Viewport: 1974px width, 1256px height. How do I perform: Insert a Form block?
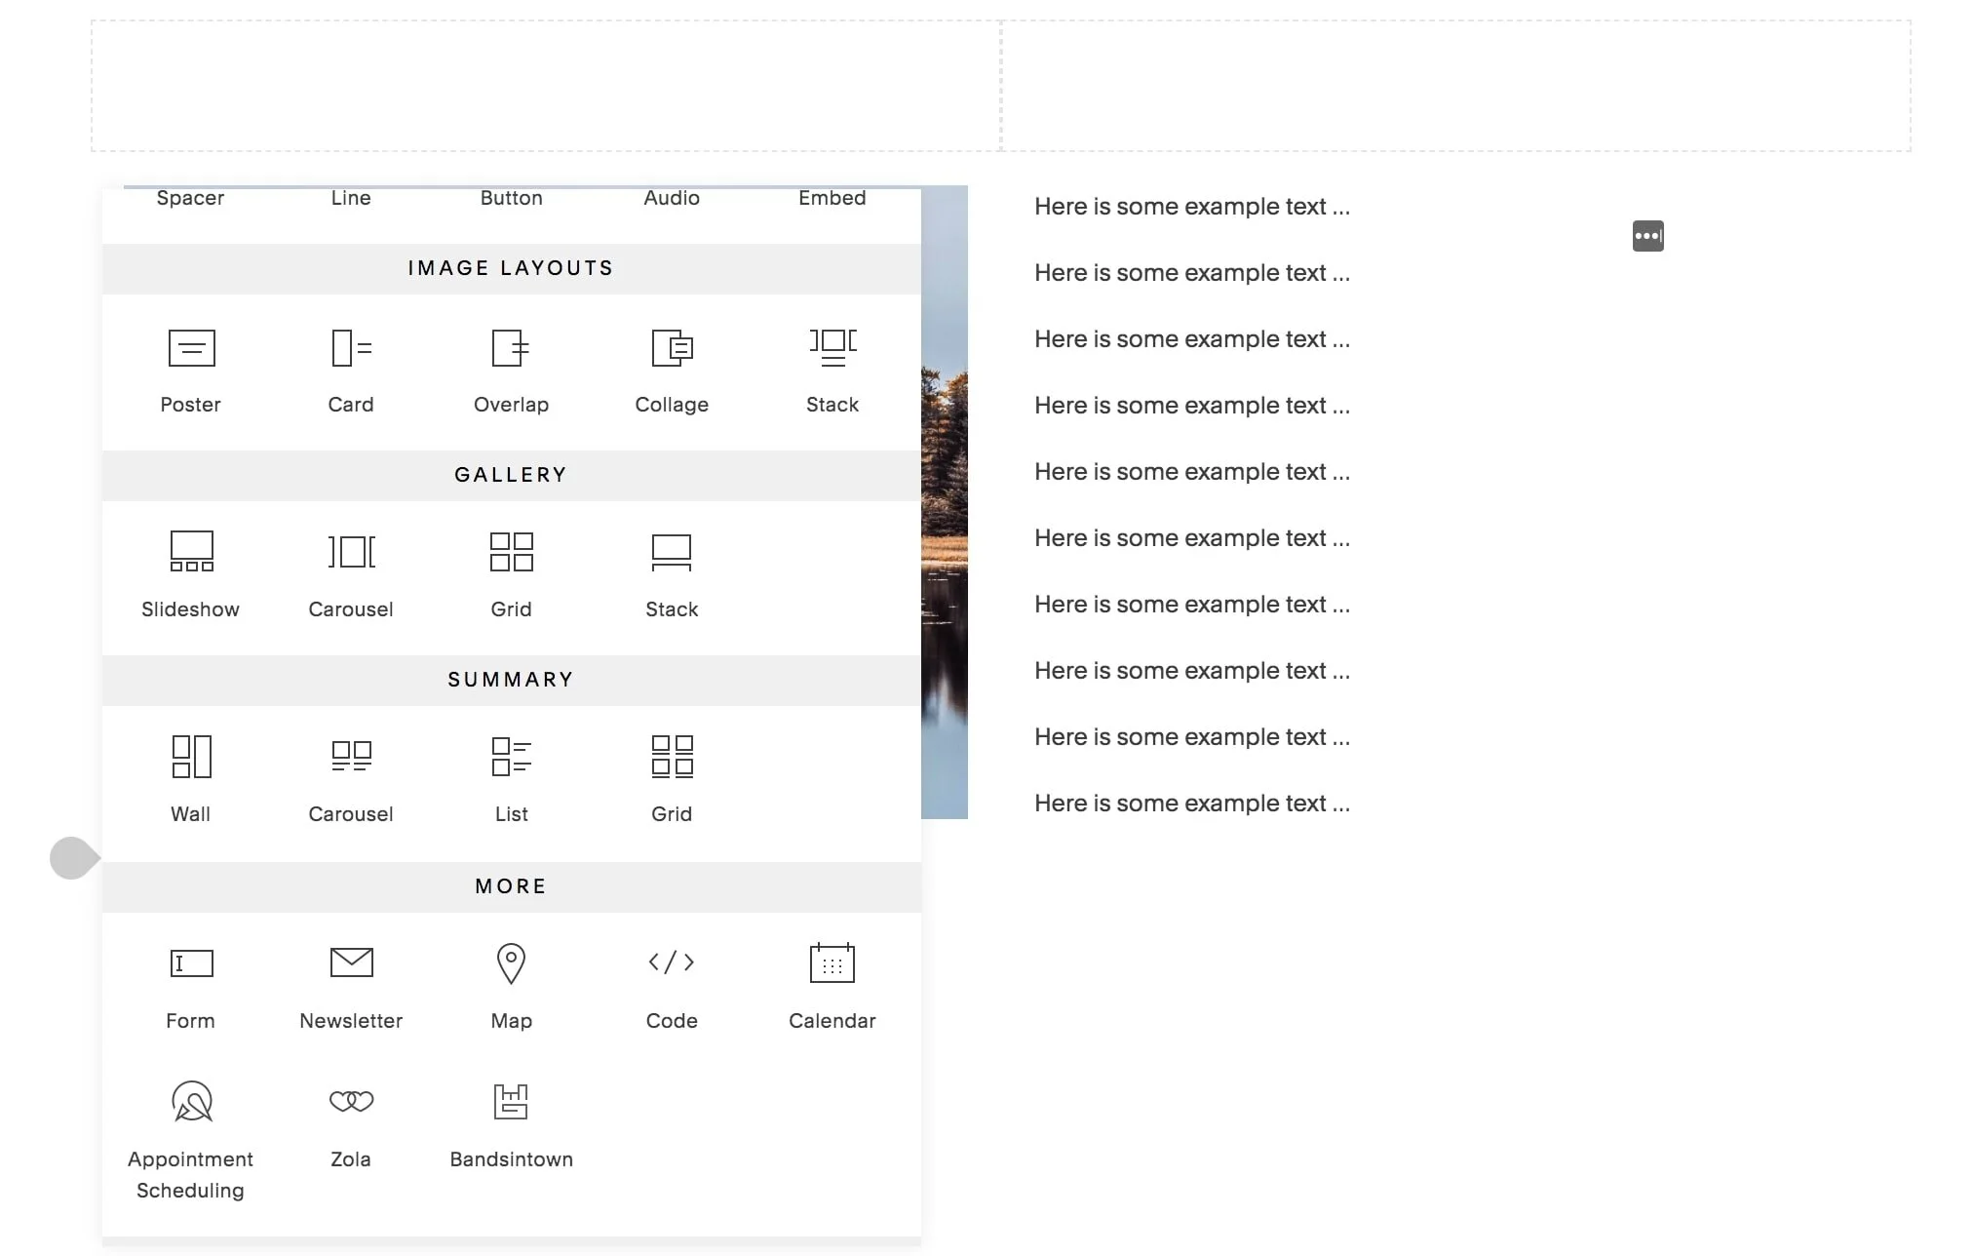coord(190,987)
